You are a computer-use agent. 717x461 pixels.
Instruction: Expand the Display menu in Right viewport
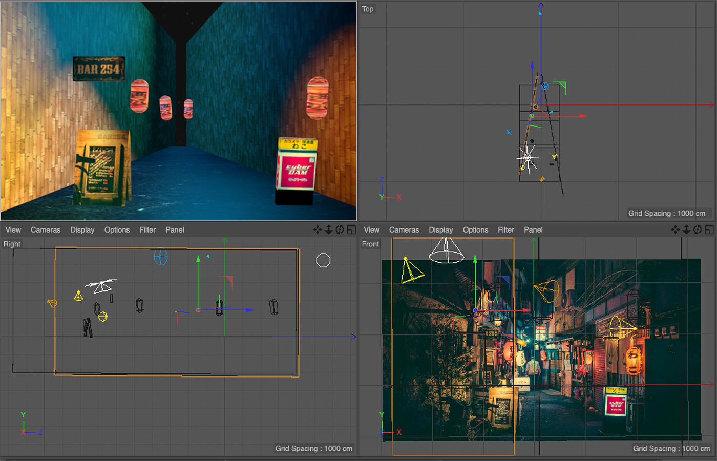pyautogui.click(x=82, y=230)
